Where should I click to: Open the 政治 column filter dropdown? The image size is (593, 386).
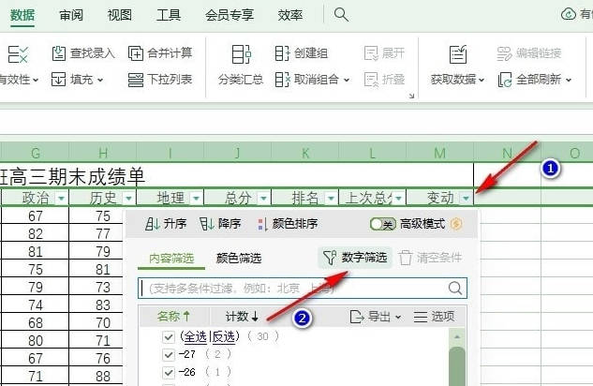coord(61,198)
